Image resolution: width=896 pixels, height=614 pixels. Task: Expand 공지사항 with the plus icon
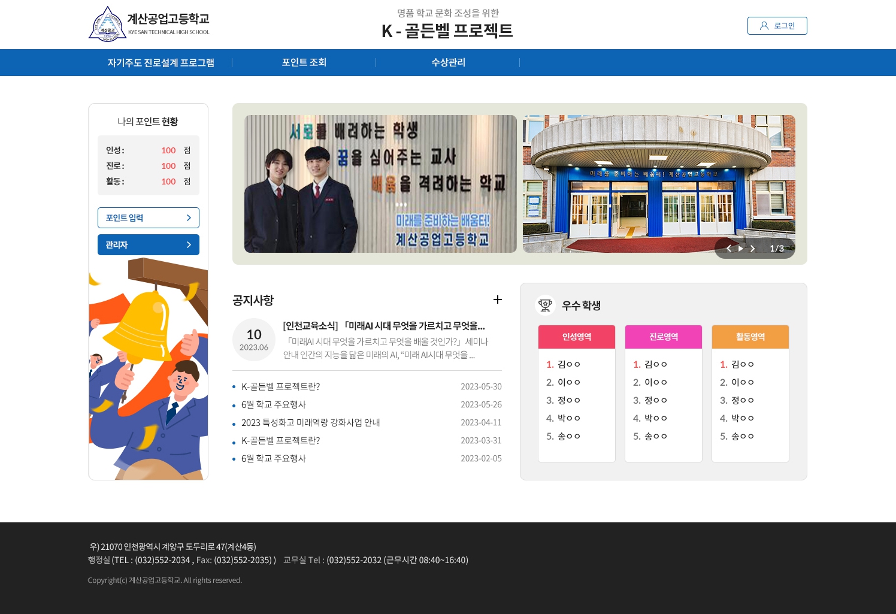coord(497,300)
